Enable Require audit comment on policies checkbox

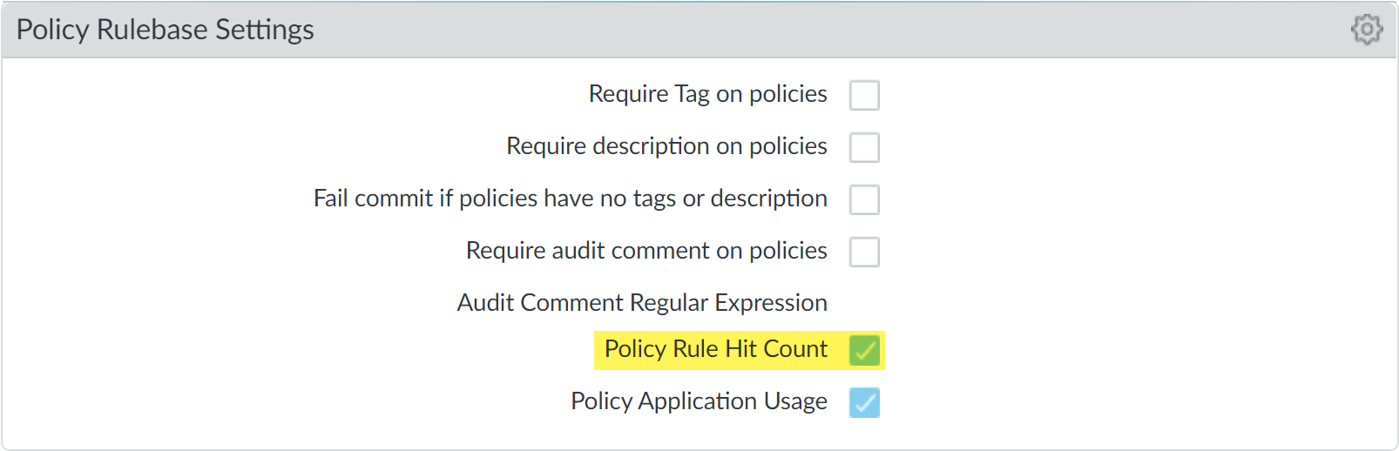coord(864,252)
